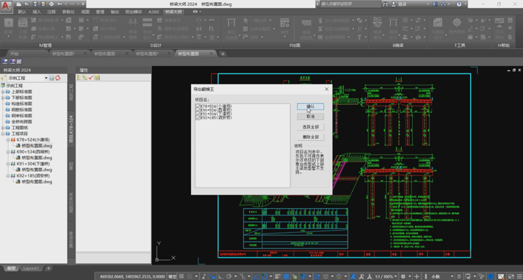Open the 注释 ribbon tab

click(51, 11)
